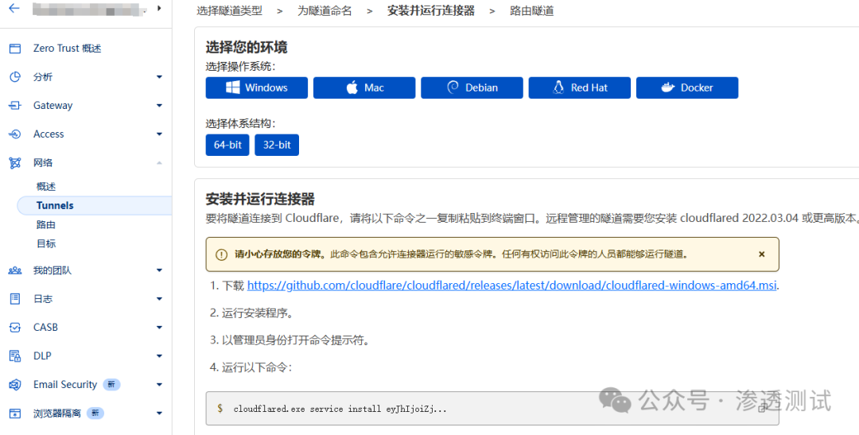
Task: Switch to 32-bit architecture
Action: [277, 146]
